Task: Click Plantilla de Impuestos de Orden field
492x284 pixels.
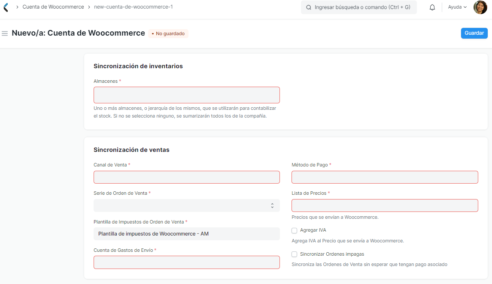Action: pyautogui.click(x=187, y=234)
